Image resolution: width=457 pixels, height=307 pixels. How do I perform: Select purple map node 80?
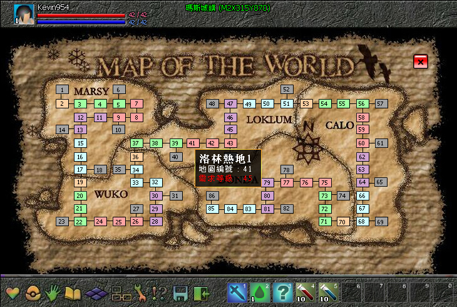click(x=267, y=195)
